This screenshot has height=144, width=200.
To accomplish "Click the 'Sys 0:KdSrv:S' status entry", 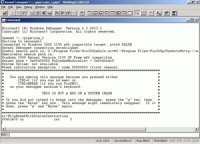I will tap(123, 141).
